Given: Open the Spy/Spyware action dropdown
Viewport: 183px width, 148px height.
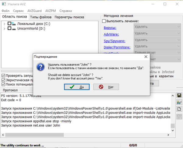Looking at the screenshot, I should coord(157,40).
